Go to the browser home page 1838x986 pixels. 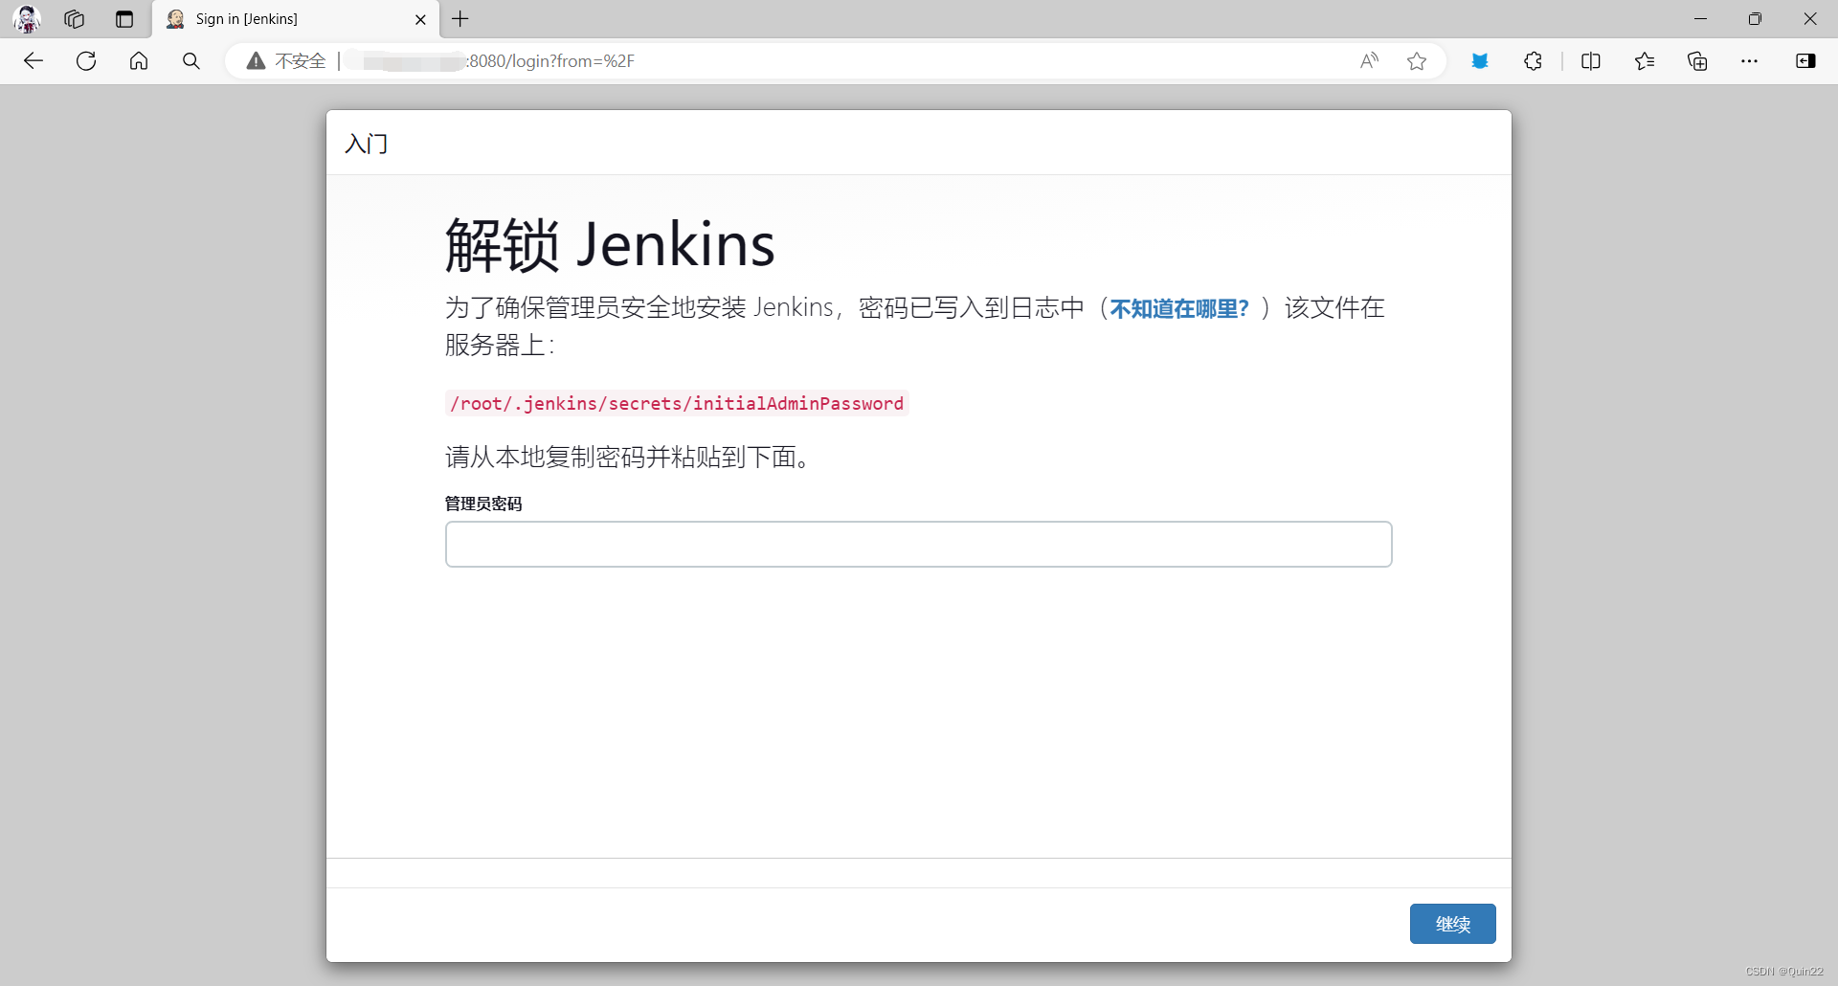[x=139, y=61]
